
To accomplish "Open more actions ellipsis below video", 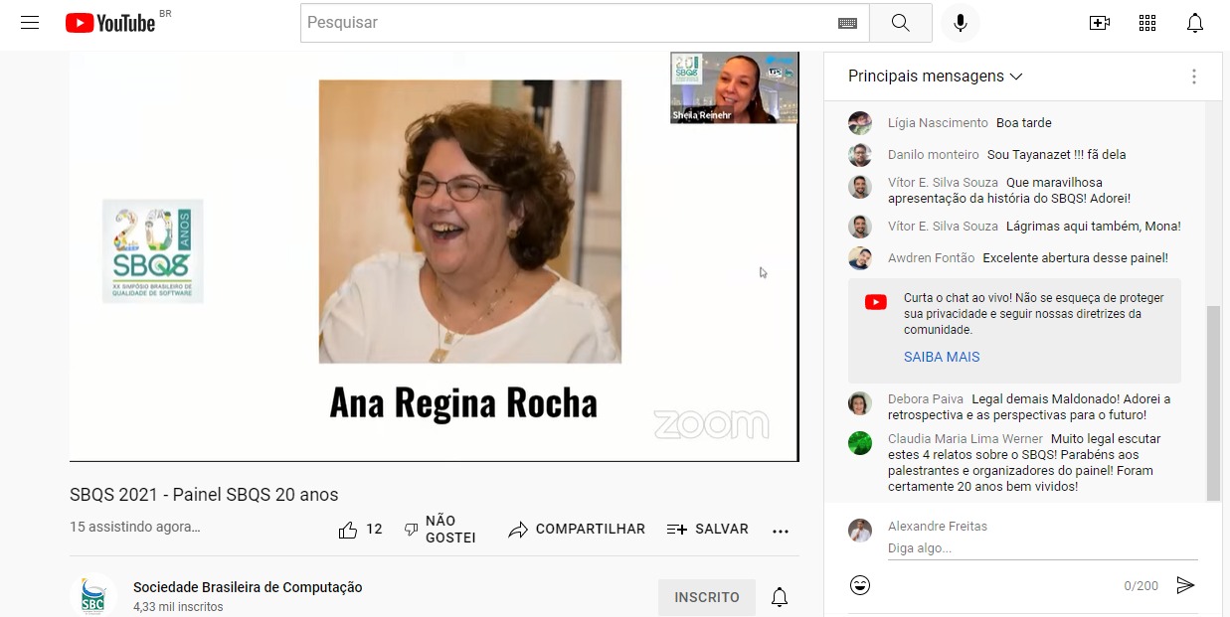I will (x=781, y=531).
